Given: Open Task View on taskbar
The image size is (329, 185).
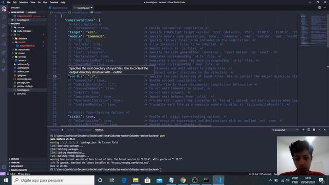Looking at the screenshot, I should (x=112, y=180).
